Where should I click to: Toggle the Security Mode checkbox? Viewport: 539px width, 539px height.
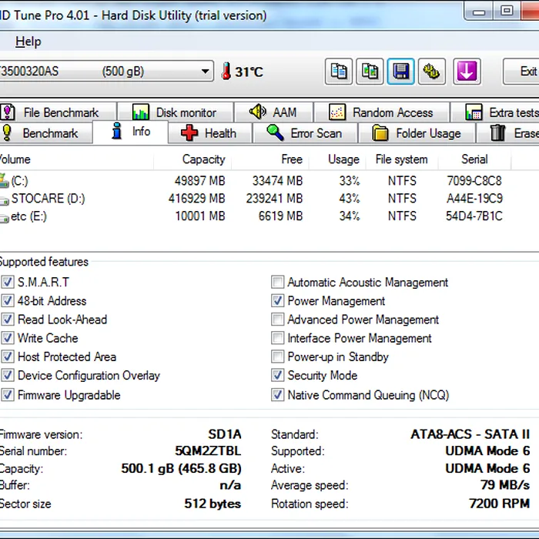click(x=277, y=375)
